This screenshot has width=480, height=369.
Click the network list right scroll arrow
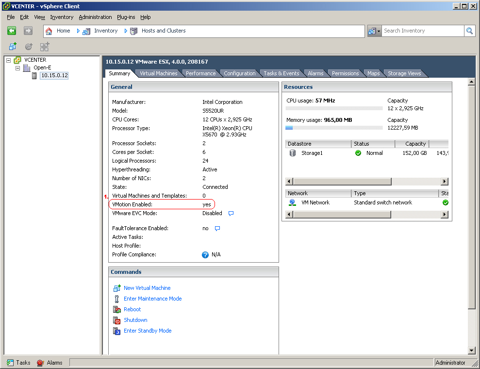click(445, 215)
